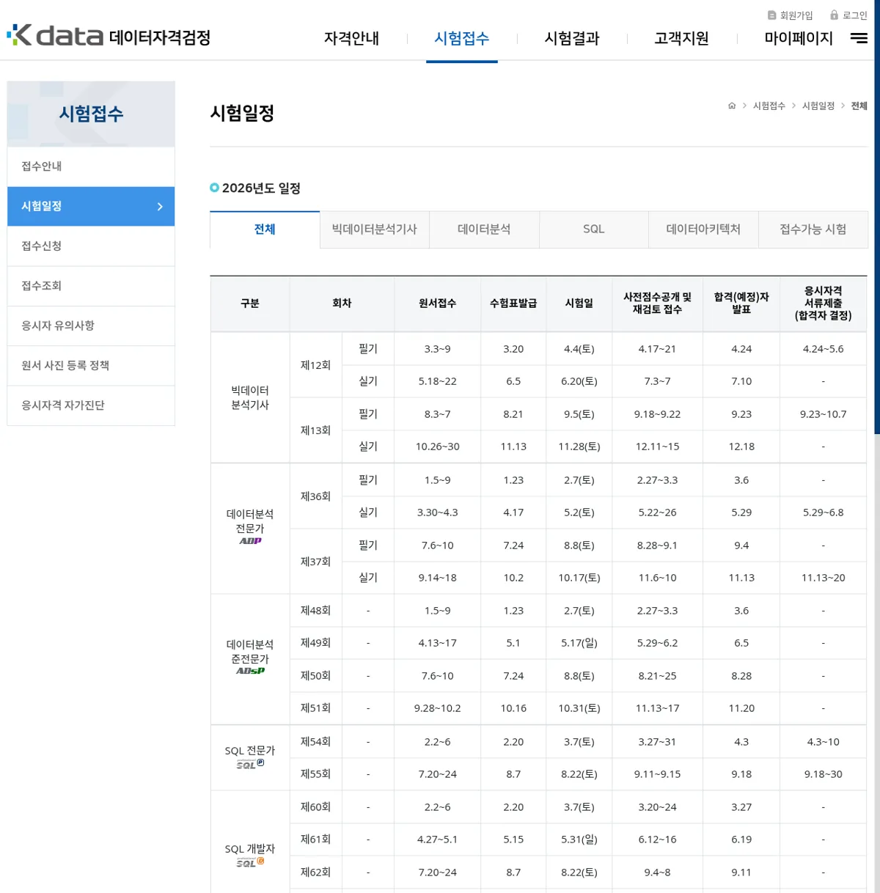Viewport: 880px width, 893px height.
Task: Click the 11.28(토) exam date cell
Action: tap(579, 447)
